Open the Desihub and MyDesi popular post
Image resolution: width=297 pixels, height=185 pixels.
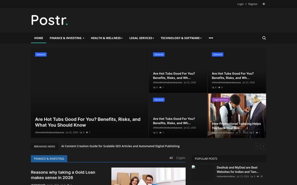[238, 169]
